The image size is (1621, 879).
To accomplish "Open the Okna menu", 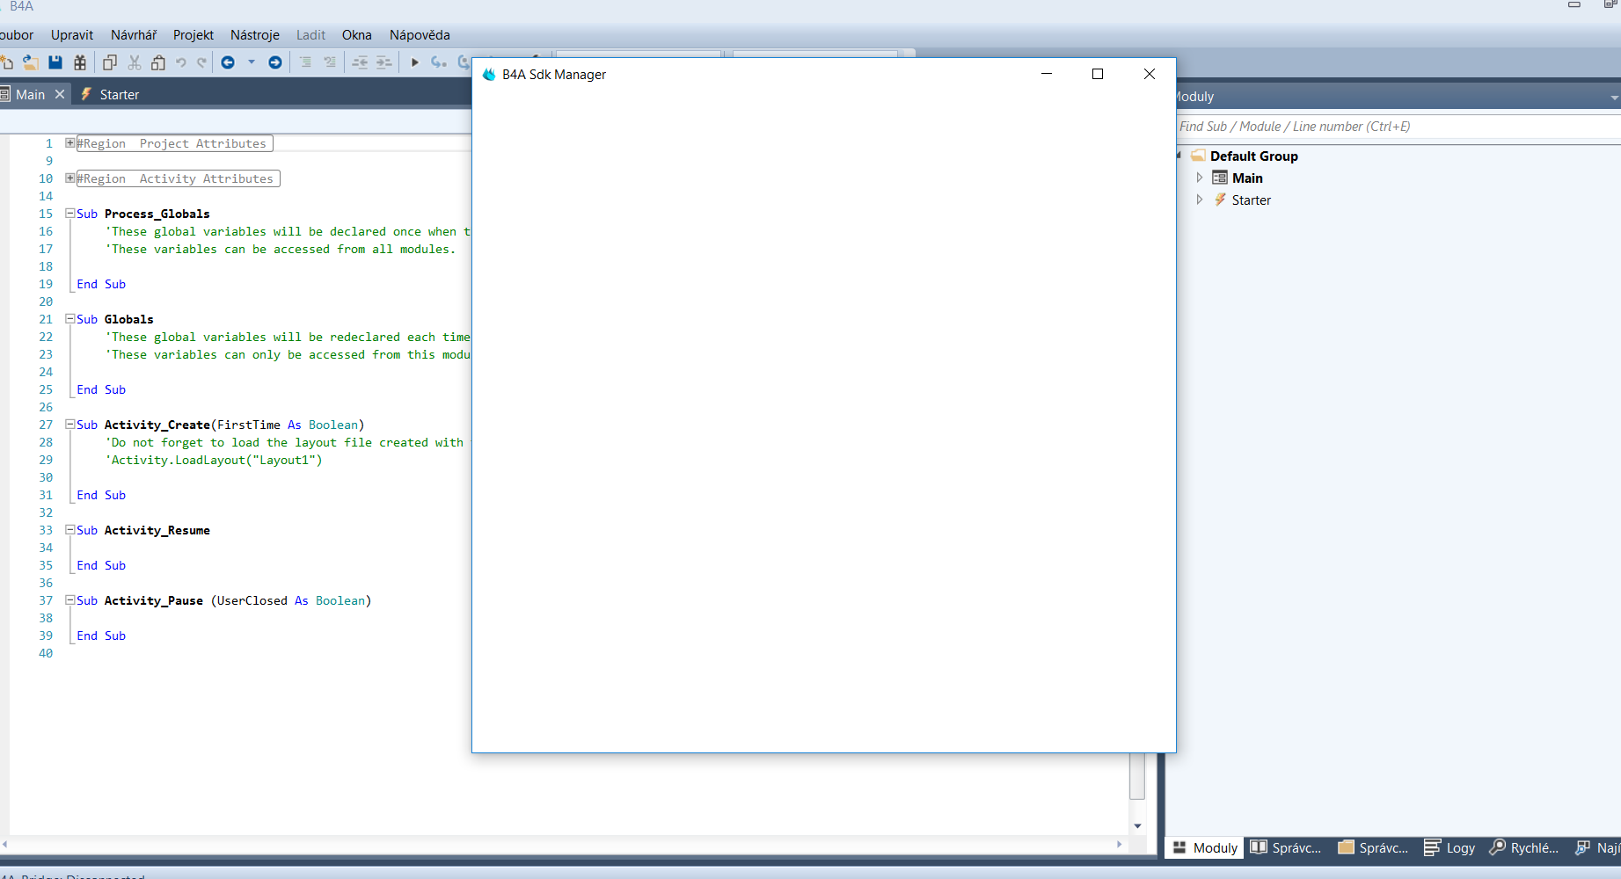I will [357, 35].
